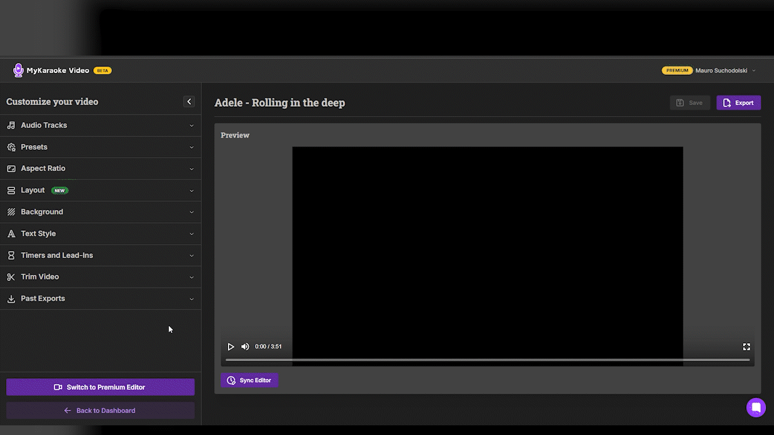
Task: Click the Past Exports download icon
Action: pyautogui.click(x=11, y=298)
